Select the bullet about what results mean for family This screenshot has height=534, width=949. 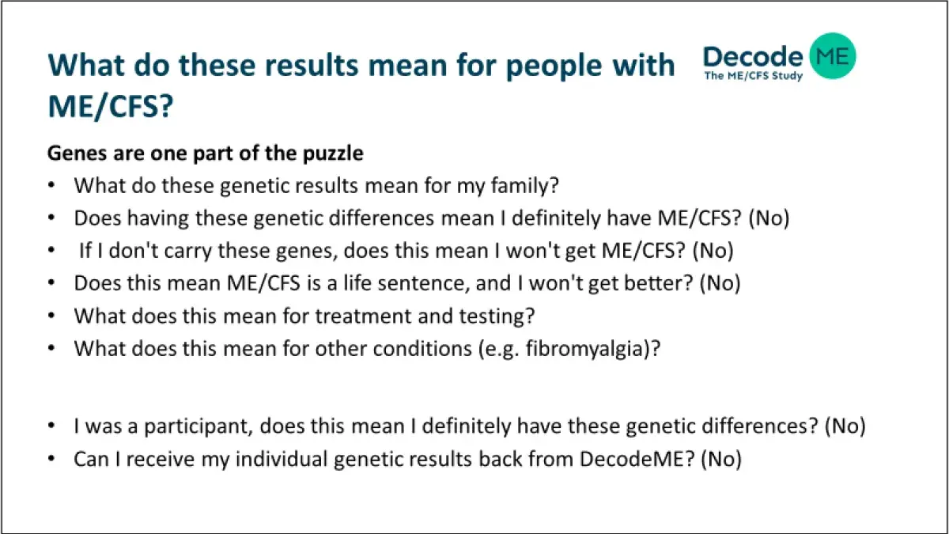[317, 186]
